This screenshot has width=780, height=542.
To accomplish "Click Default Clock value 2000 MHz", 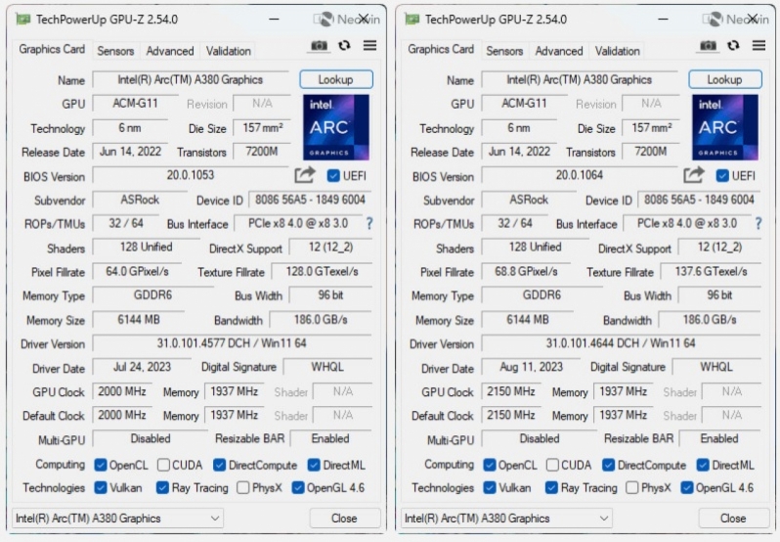I will pyautogui.click(x=122, y=416).
